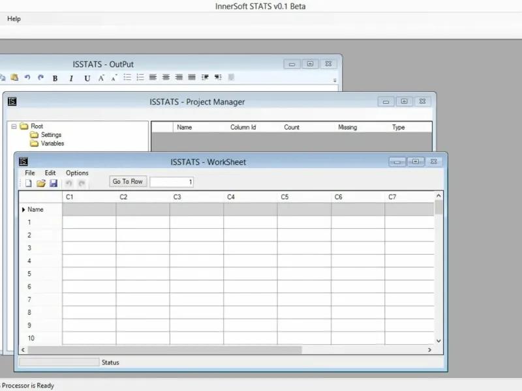Undo in the OutPut window toolbar
The width and height of the screenshot is (522, 391).
click(27, 78)
